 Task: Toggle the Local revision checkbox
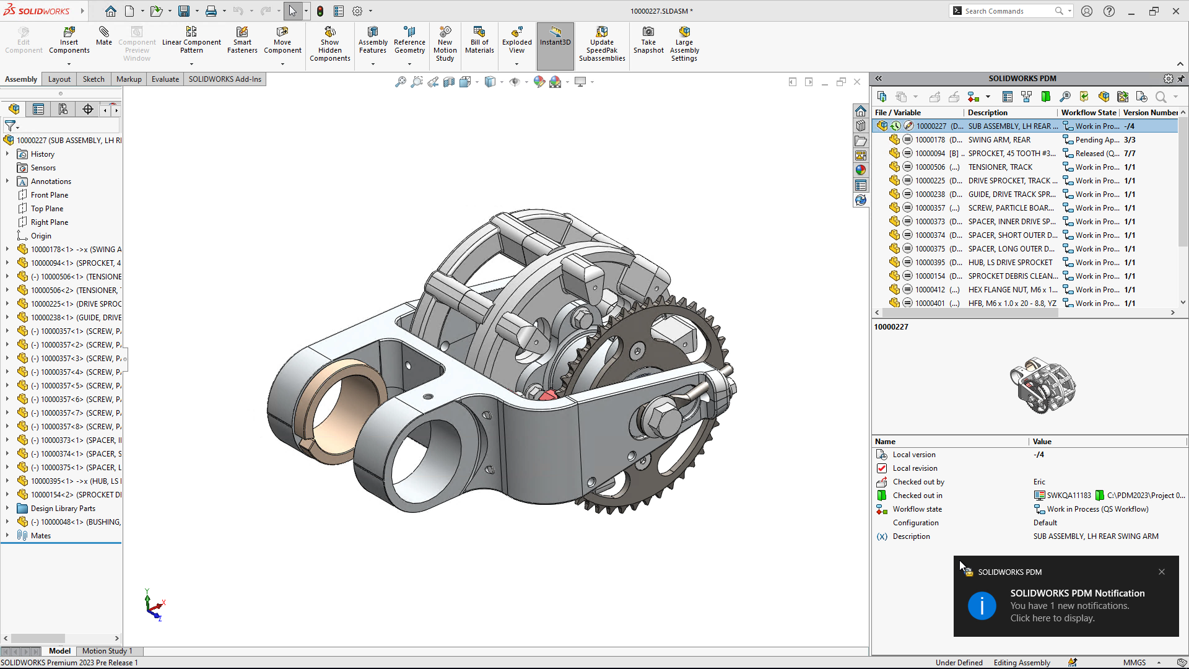[x=882, y=468]
